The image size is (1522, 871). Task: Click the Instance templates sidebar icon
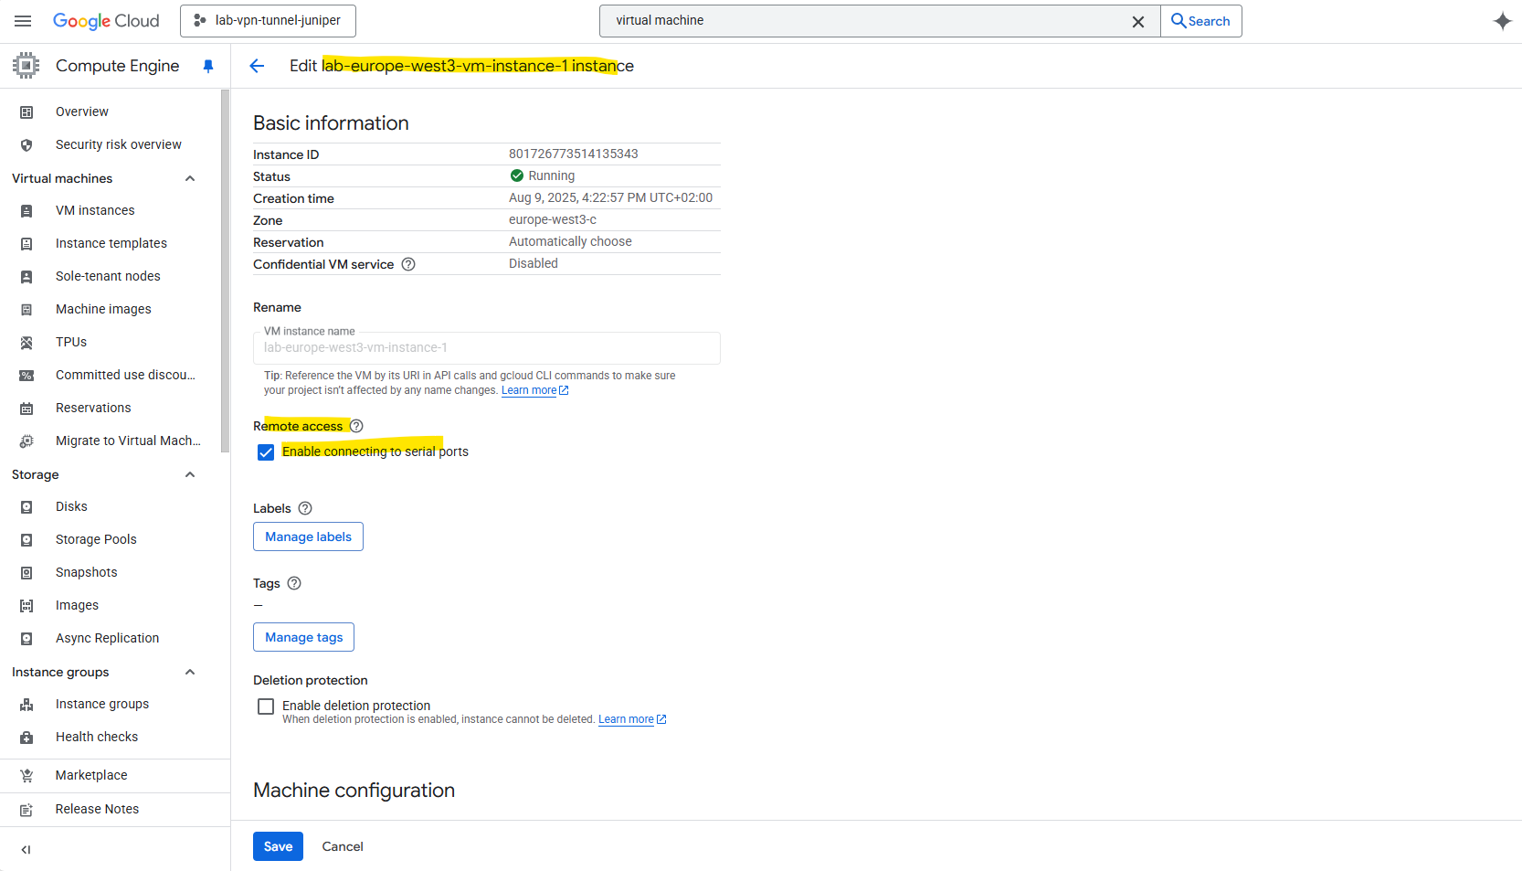coord(26,244)
